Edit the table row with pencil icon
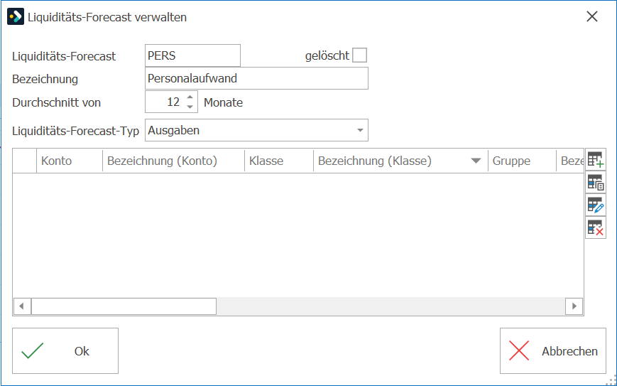 [x=596, y=205]
